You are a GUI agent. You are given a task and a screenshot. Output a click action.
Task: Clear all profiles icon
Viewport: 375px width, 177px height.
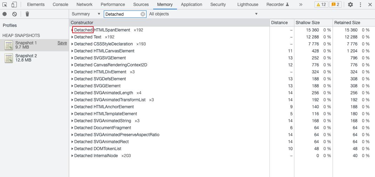coord(14,14)
